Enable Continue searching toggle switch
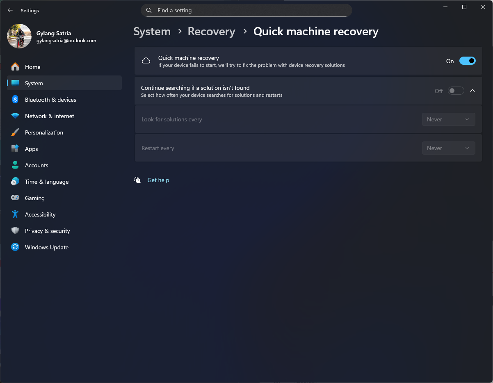 pos(456,91)
